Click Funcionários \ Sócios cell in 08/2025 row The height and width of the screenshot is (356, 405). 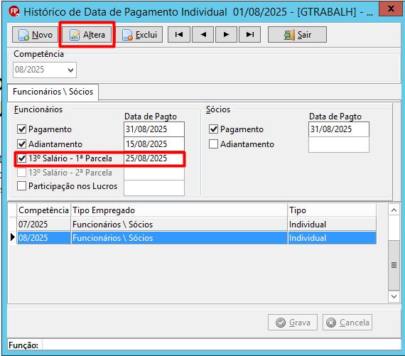tap(179, 238)
